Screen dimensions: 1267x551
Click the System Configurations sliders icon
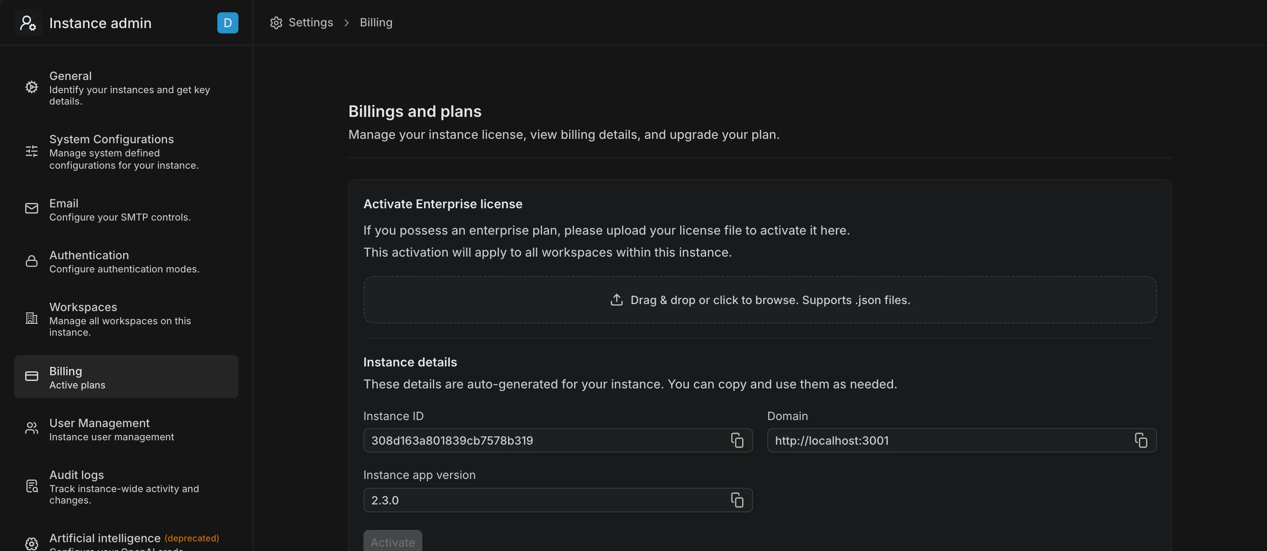click(32, 151)
